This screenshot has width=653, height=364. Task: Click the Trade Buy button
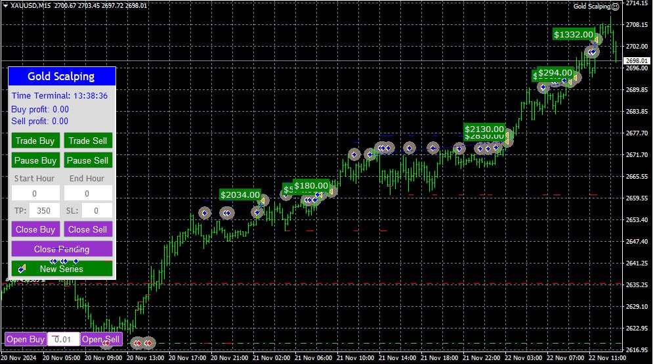point(35,141)
